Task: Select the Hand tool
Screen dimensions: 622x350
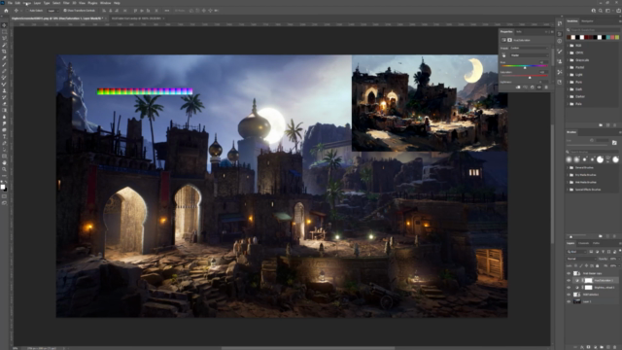Action: coord(4,162)
